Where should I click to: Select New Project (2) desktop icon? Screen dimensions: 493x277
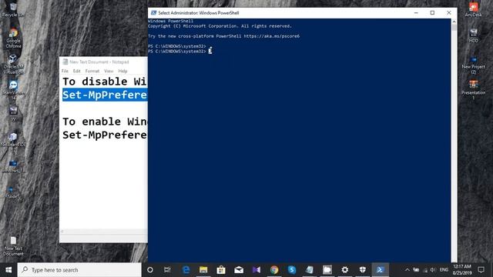click(x=473, y=65)
